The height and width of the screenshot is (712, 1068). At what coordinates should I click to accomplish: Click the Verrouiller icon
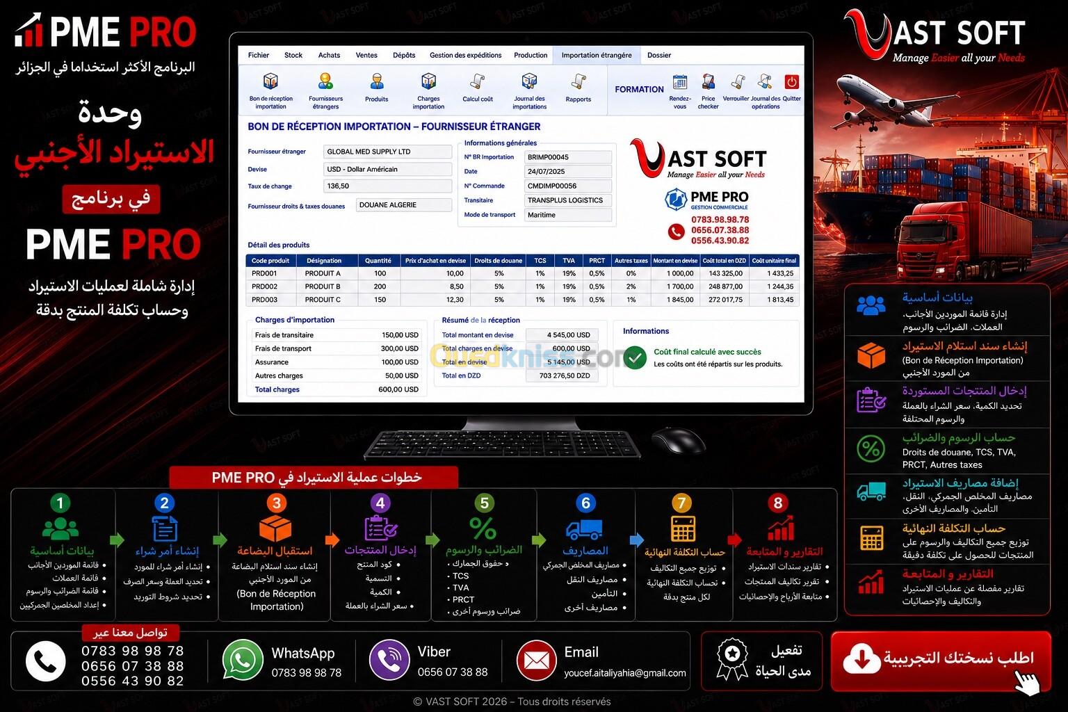tap(737, 82)
